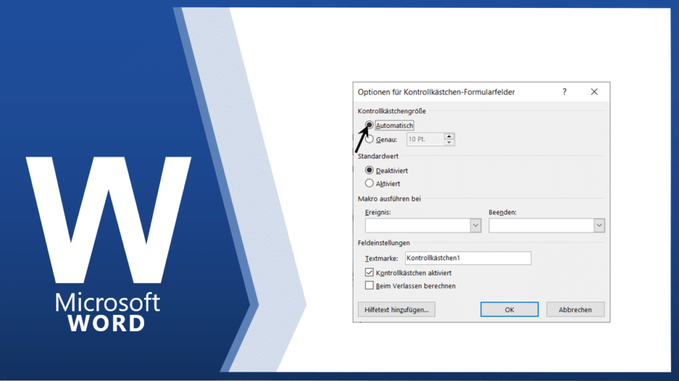Click the 10 Pt. size field
The height and width of the screenshot is (381, 679).
point(424,139)
